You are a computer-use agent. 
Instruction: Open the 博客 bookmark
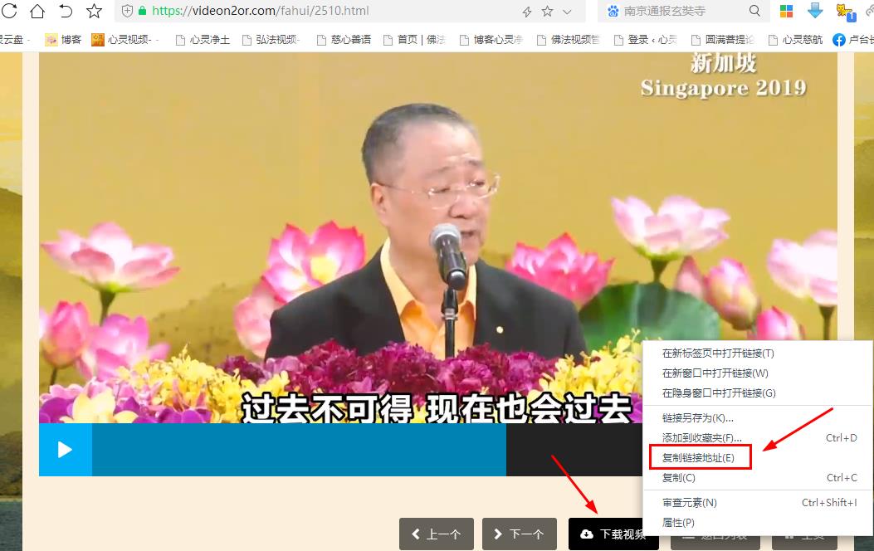[64, 40]
